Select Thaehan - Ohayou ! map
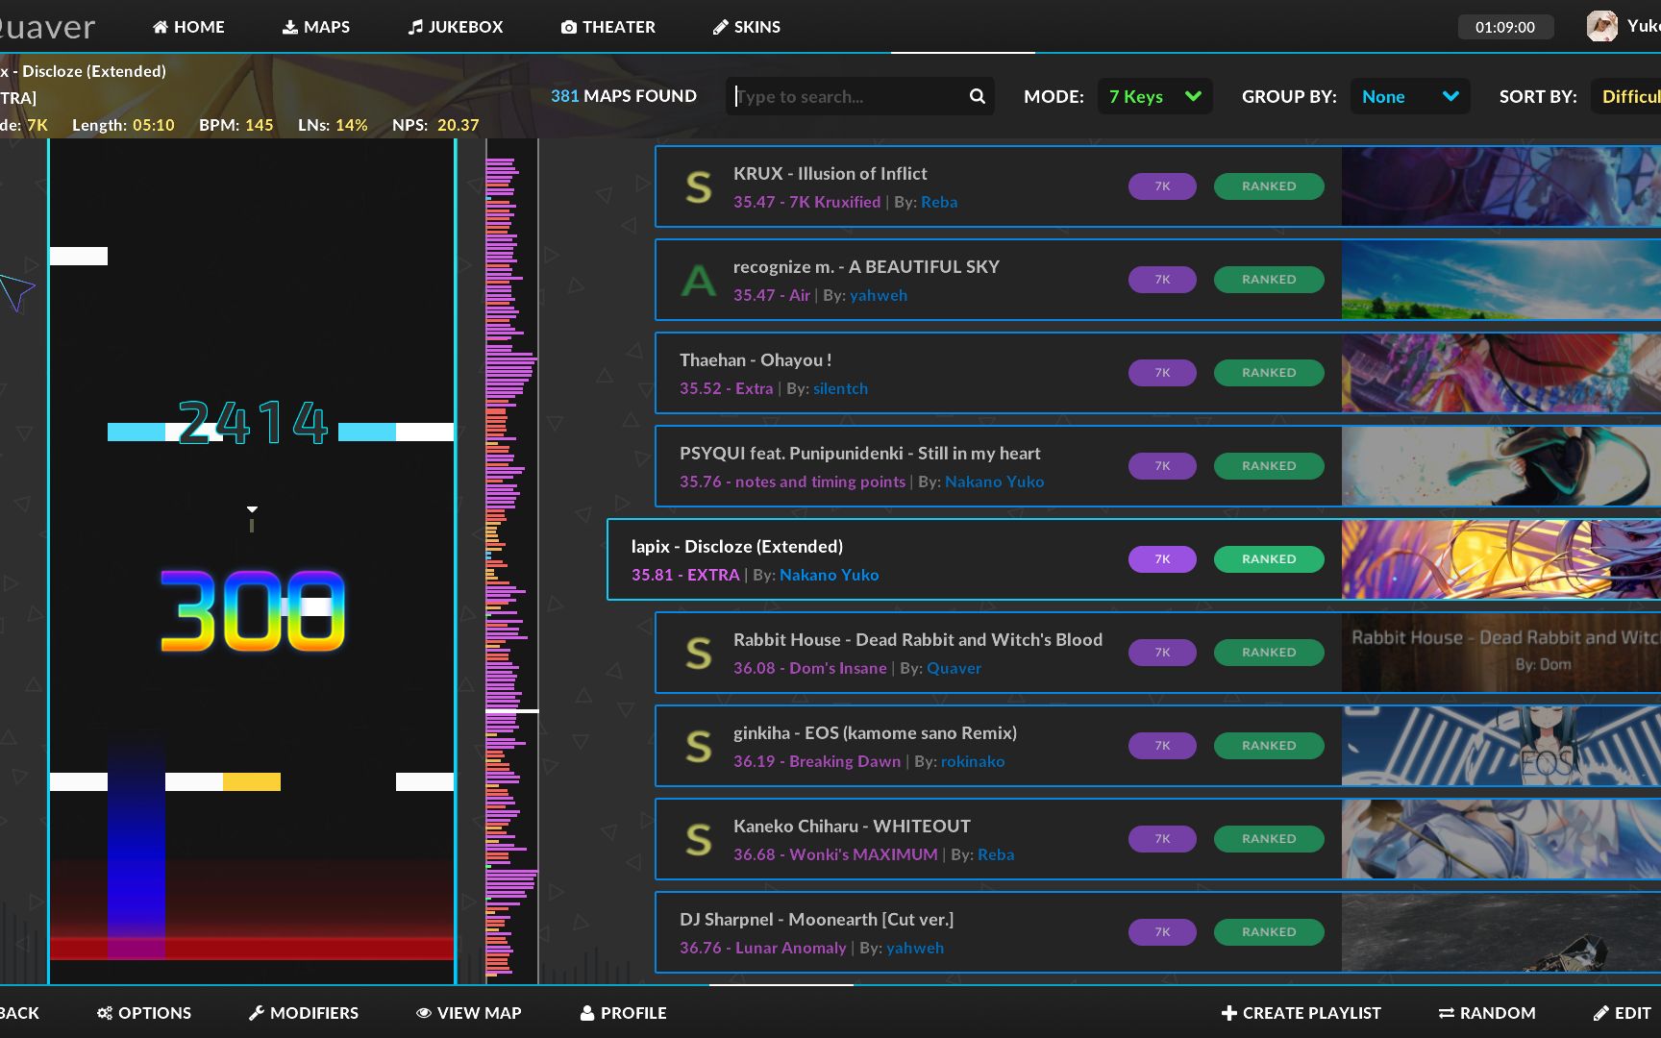 [1157, 373]
